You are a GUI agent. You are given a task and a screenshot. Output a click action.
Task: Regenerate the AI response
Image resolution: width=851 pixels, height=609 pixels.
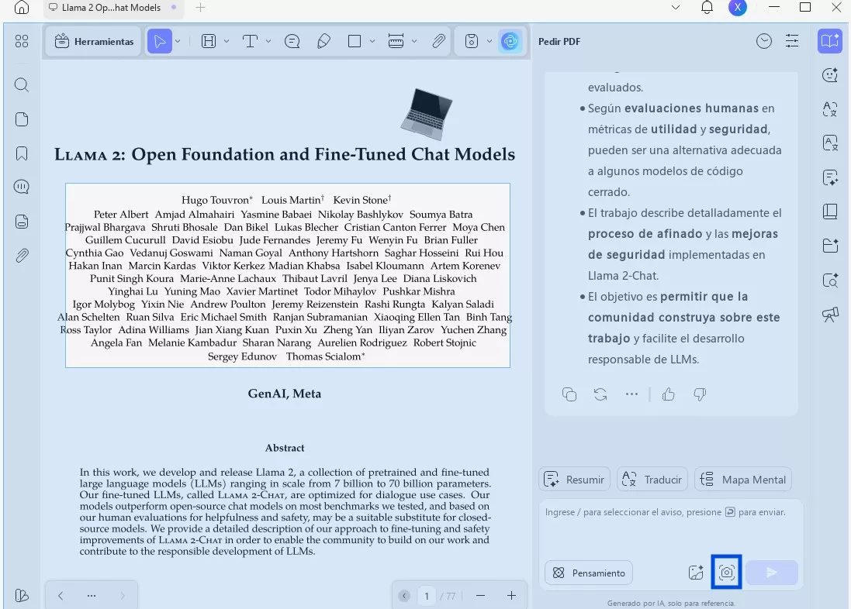tap(600, 394)
